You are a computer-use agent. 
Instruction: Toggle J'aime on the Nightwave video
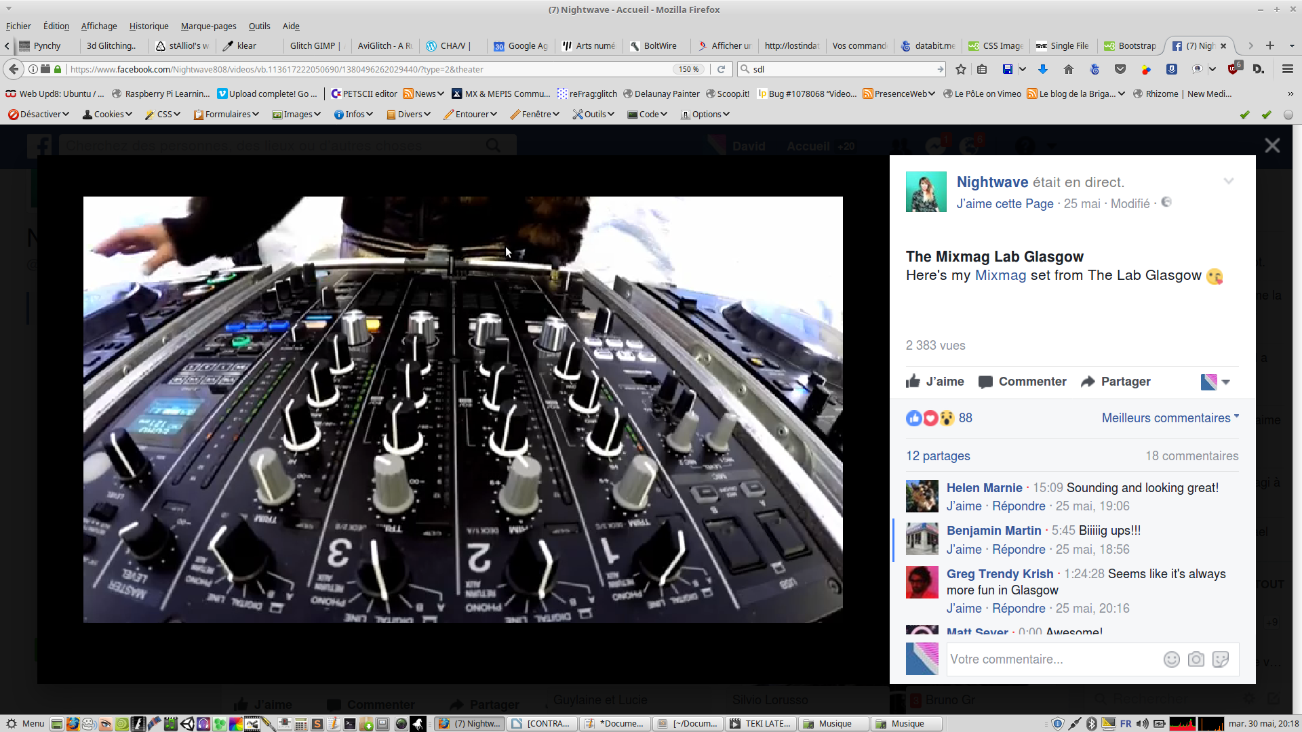935,382
